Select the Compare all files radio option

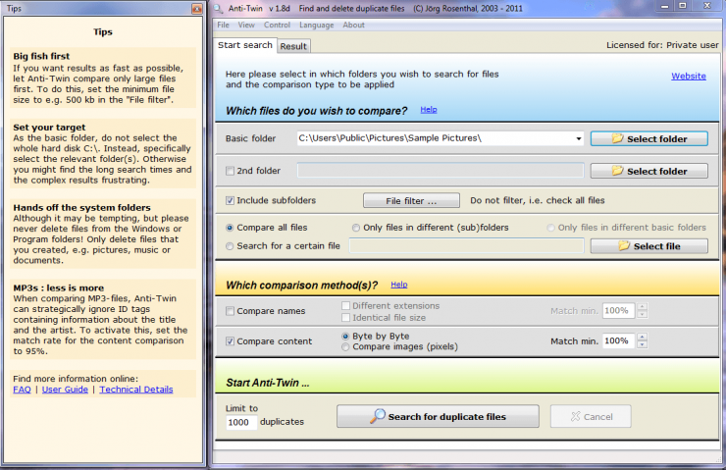[230, 228]
